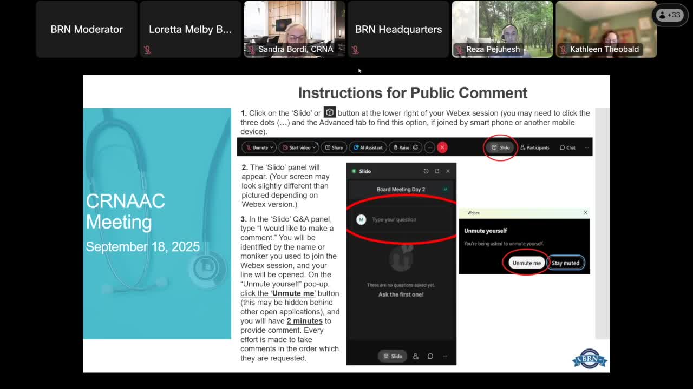This screenshot has height=389, width=693.
Task: Click the 'Ask the first one!' text
Action: [x=401, y=294]
